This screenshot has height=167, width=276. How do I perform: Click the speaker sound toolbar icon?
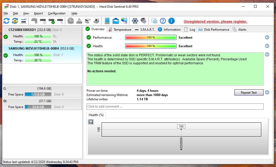(x=143, y=21)
